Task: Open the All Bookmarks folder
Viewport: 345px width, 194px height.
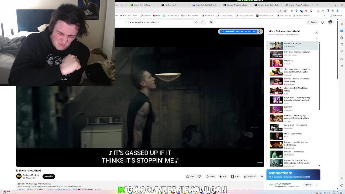Action: click(336, 16)
